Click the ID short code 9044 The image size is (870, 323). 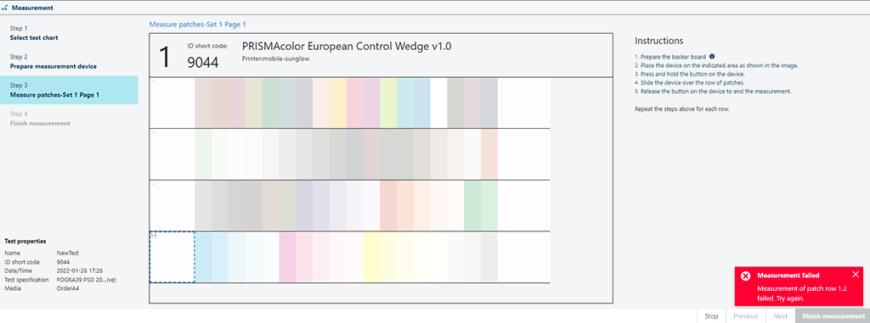pos(202,62)
